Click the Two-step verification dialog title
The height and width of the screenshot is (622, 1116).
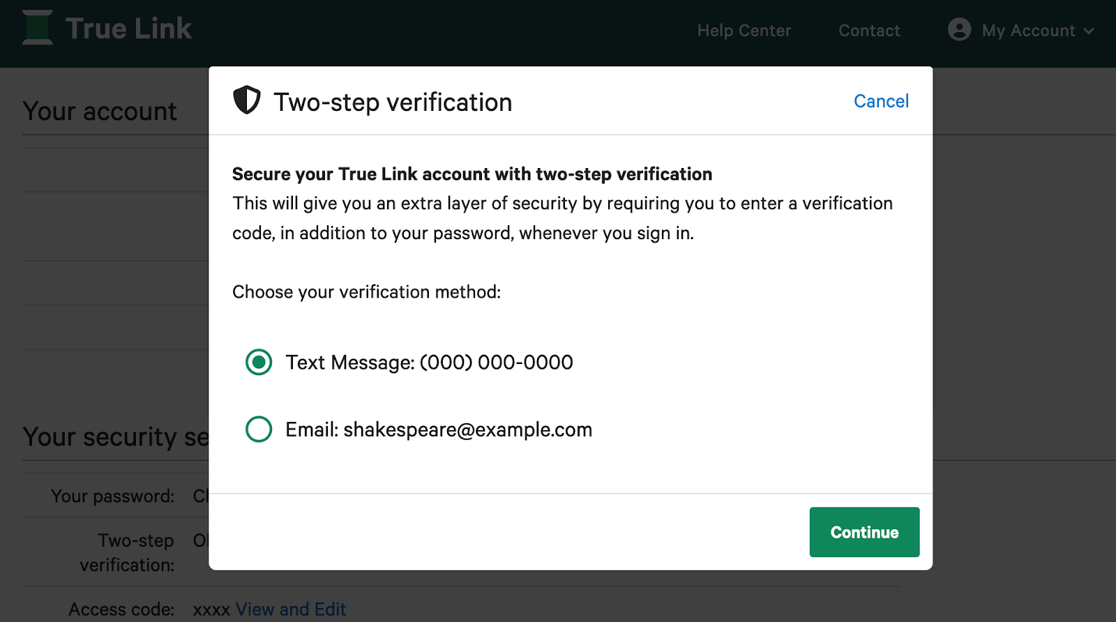tap(393, 103)
